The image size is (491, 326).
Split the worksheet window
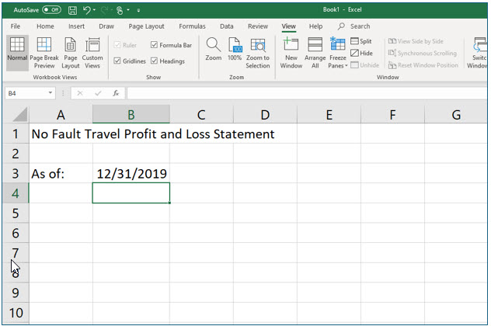click(361, 41)
